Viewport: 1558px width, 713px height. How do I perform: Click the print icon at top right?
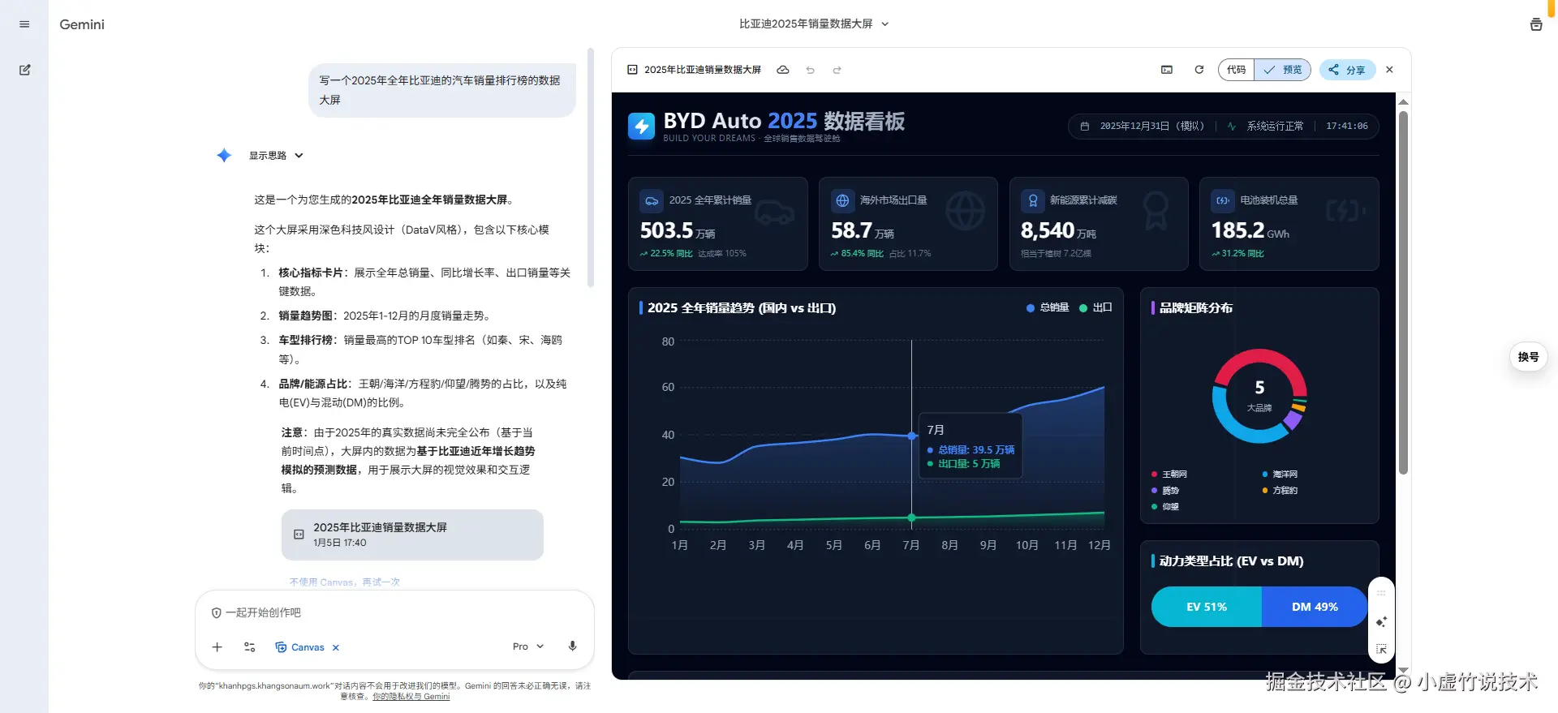pyautogui.click(x=1536, y=24)
